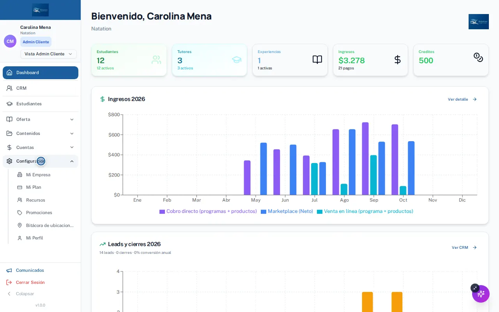Open the Estudiantes 12 stat card
This screenshot has width=499, height=312.
[129, 60]
